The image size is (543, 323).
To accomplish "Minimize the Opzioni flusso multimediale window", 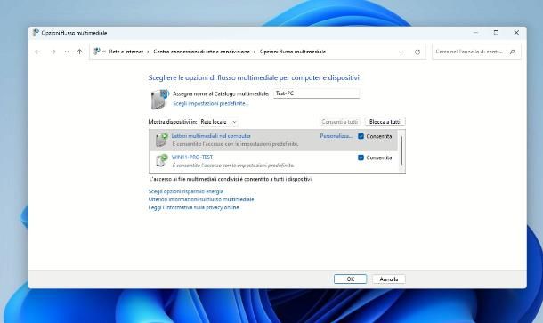I will (476, 33).
